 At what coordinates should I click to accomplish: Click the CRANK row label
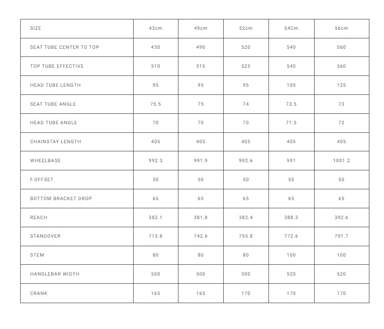pyautogui.click(x=39, y=294)
